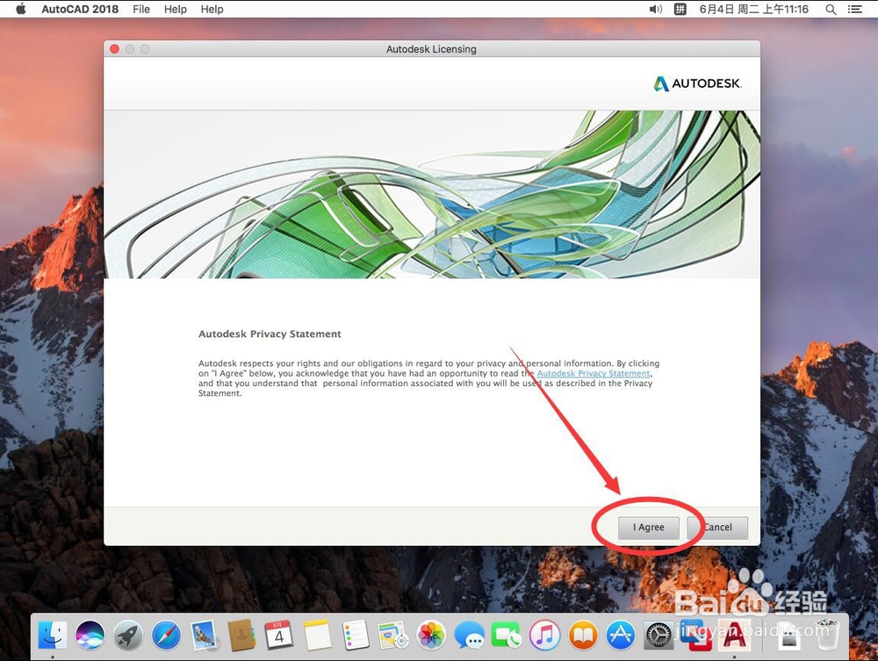Open FaceTime icon in Dock
878x661 pixels.
pyautogui.click(x=507, y=636)
